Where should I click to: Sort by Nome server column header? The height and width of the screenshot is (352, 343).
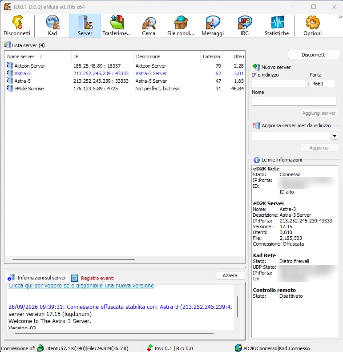[x=38, y=57]
